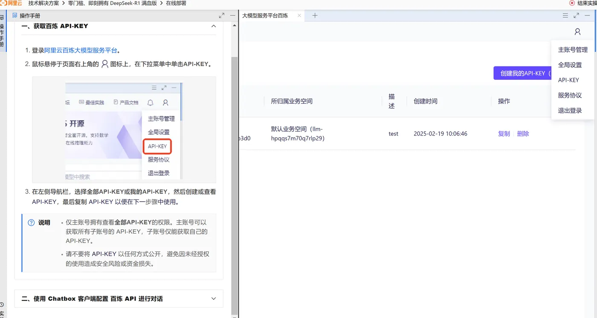Add a new tab with plus icon
Image resolution: width=597 pixels, height=318 pixels.
(x=315, y=16)
